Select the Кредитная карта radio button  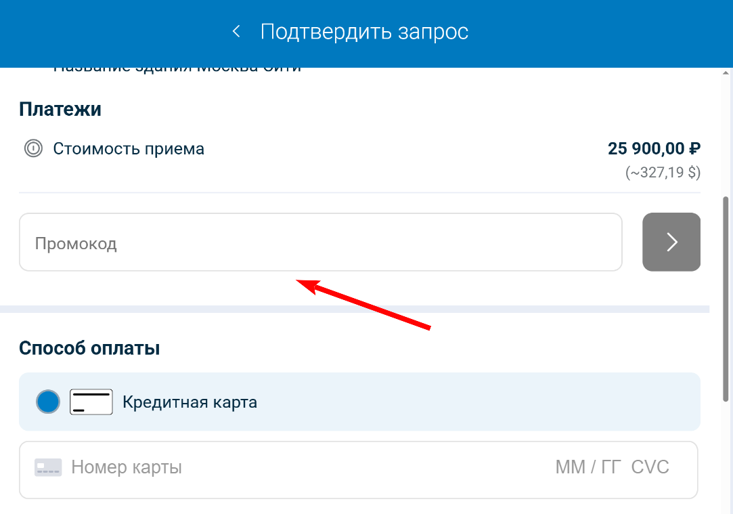click(x=48, y=402)
